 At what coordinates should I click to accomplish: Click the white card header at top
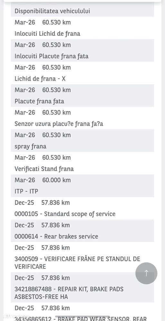[82, 1]
